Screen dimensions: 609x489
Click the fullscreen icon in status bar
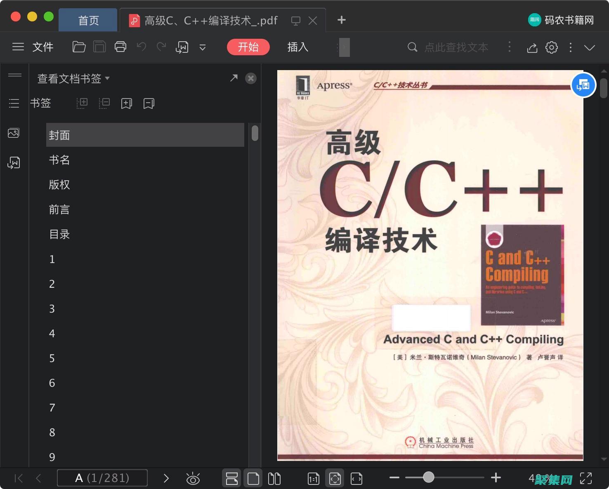[586, 478]
